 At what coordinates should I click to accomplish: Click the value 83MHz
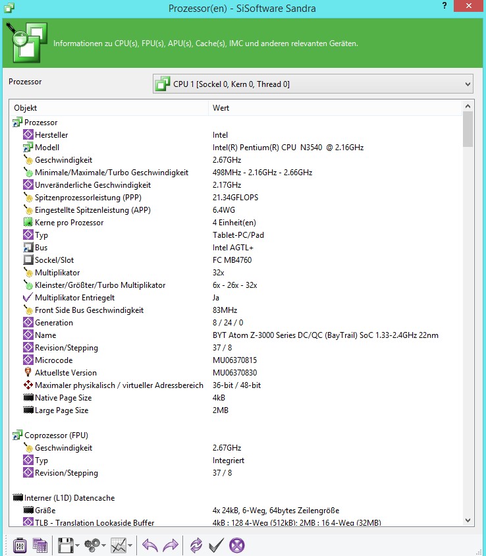(225, 310)
